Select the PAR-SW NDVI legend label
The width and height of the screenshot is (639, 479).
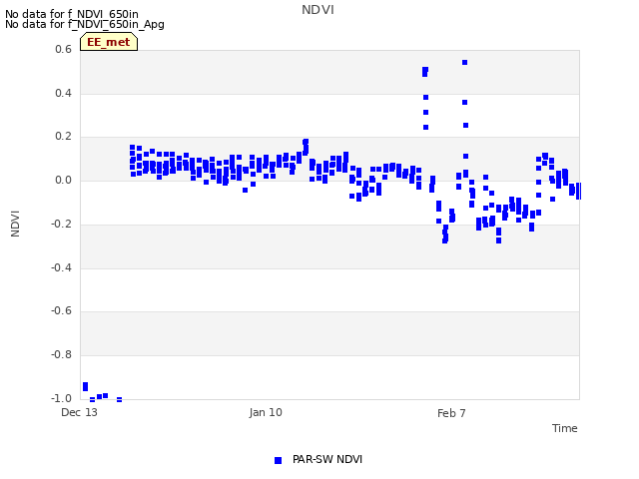coord(327,459)
